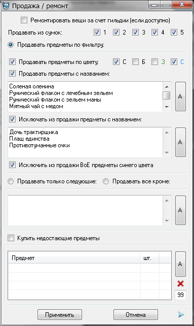The image size is (194, 326).
Task: Click the A button beside the empty sell-only list
Action: click(180, 210)
